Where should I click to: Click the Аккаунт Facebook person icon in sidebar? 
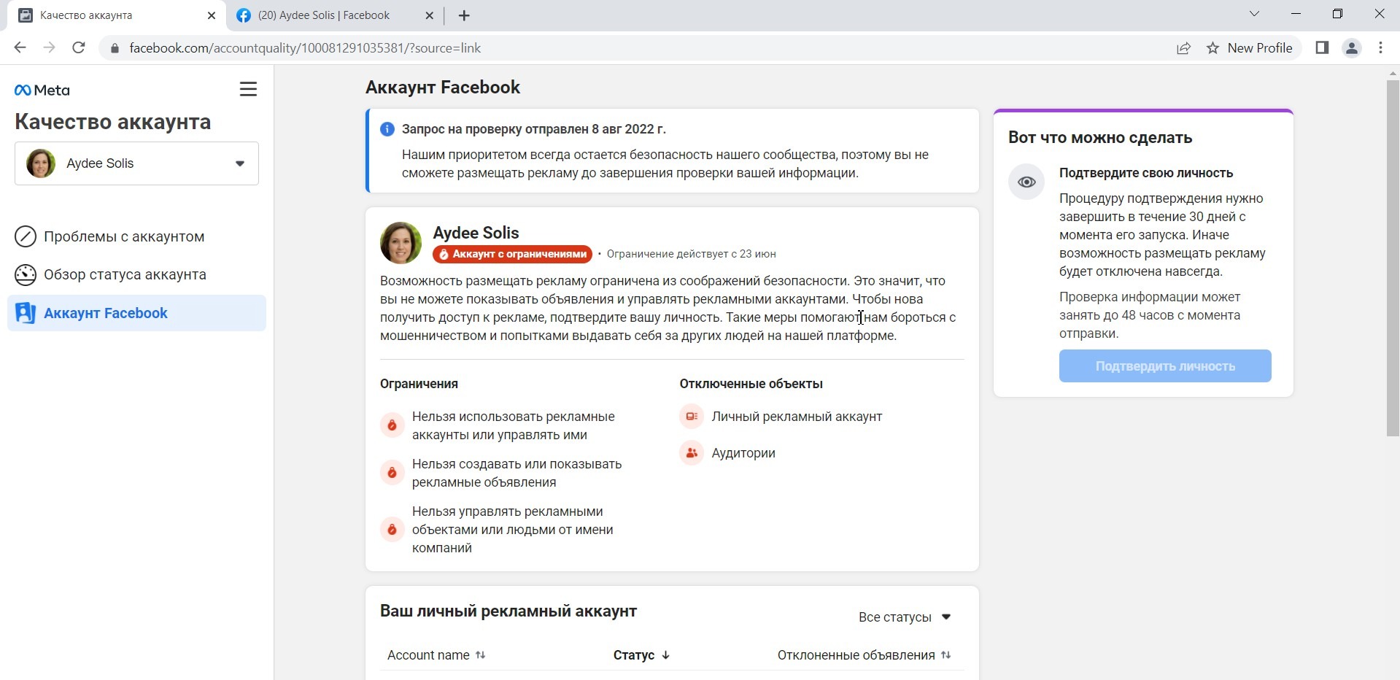click(26, 313)
